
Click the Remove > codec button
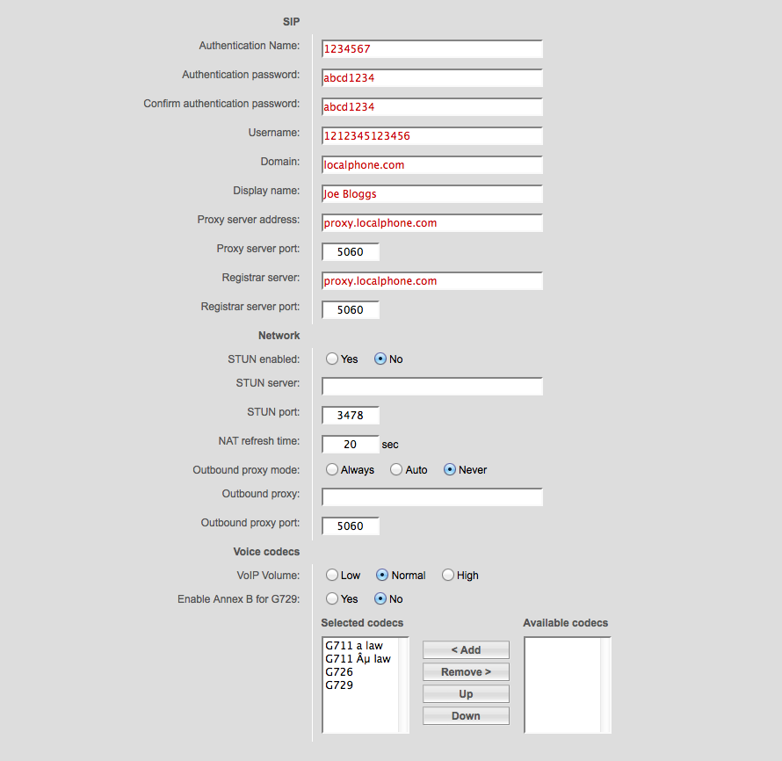pos(466,671)
